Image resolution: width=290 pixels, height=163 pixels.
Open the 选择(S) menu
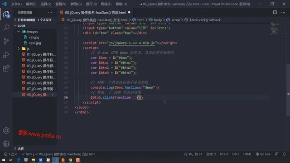pos(46,4)
